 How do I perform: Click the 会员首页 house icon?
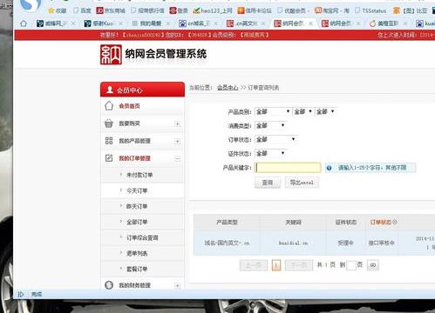(109, 106)
